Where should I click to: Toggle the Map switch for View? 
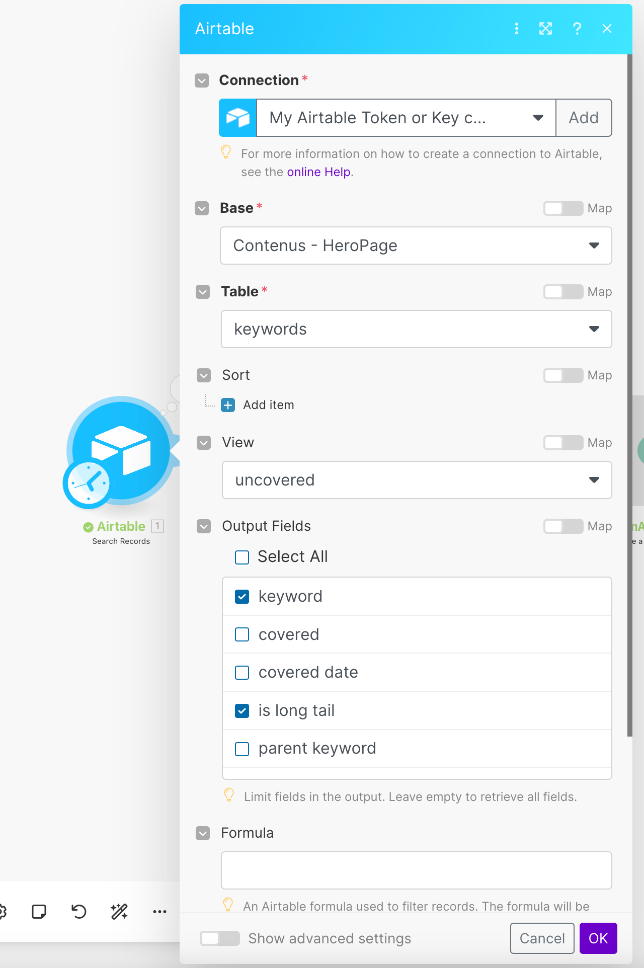click(x=563, y=443)
